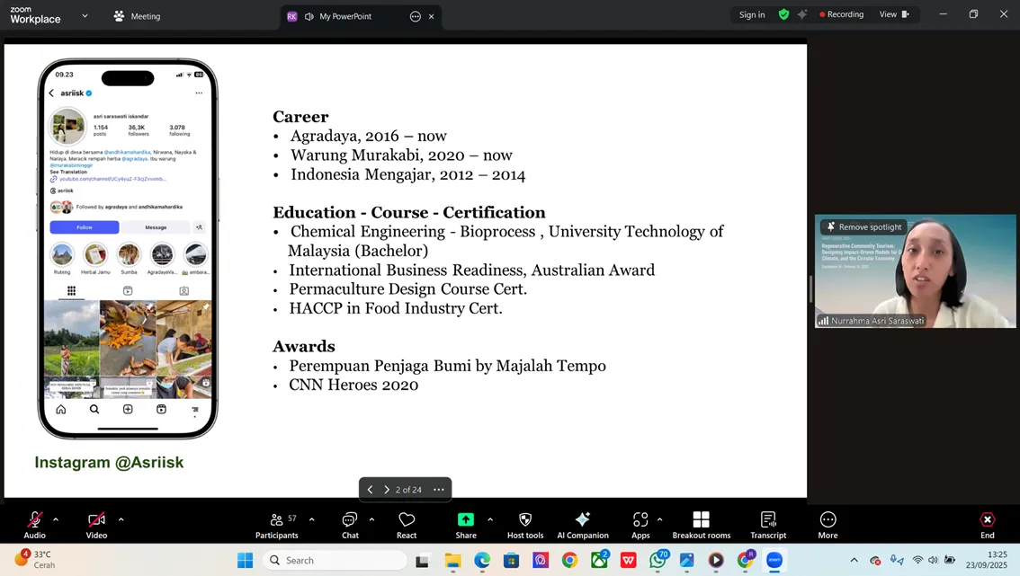Turn on camera with Video button

pos(96,524)
